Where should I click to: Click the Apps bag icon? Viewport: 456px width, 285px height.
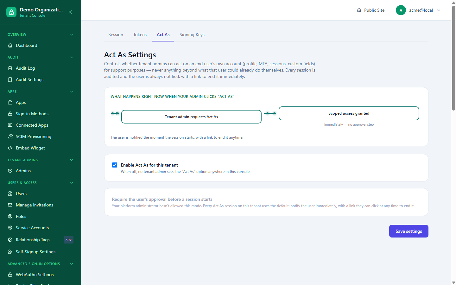[x=10, y=102]
